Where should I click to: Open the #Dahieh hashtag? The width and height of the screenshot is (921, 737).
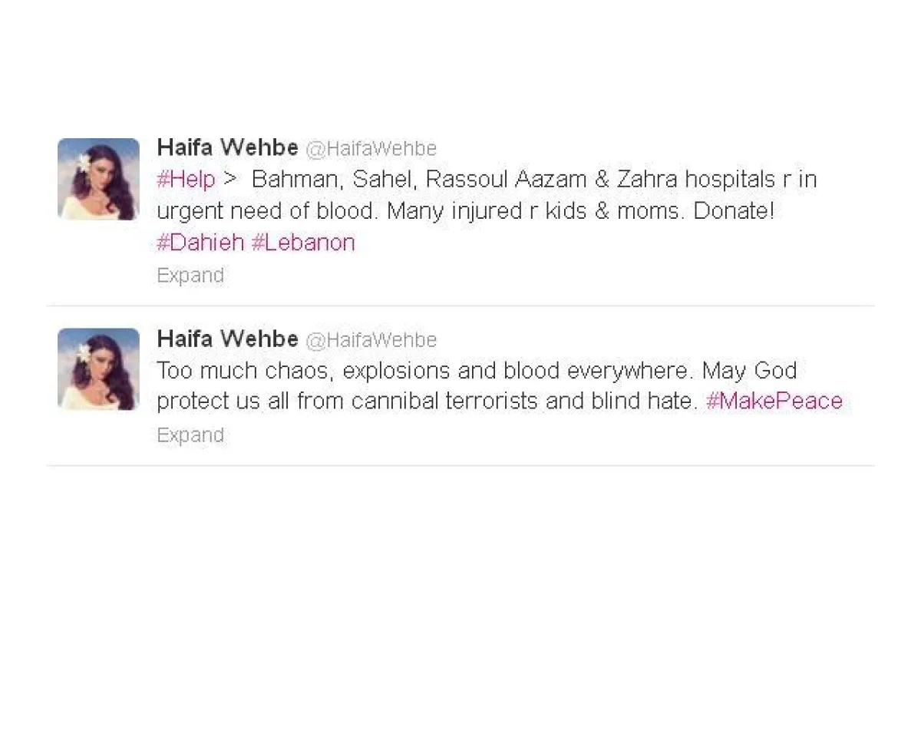[x=200, y=243]
